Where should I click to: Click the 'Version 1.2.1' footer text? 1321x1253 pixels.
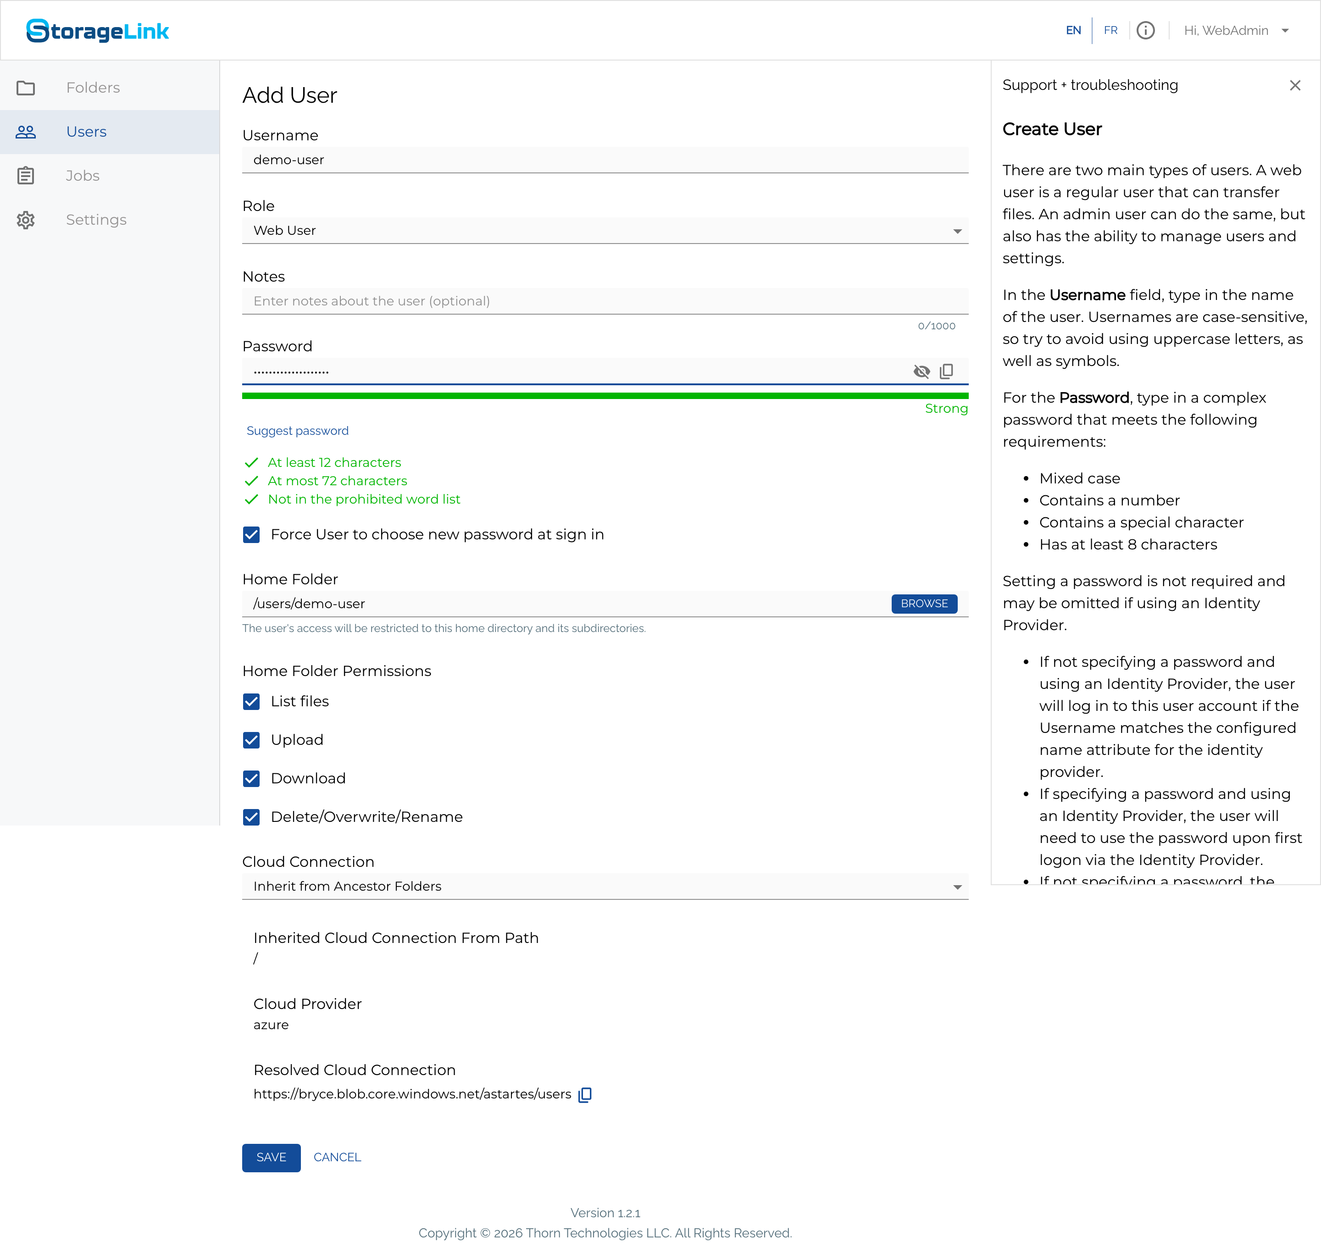pos(605,1213)
